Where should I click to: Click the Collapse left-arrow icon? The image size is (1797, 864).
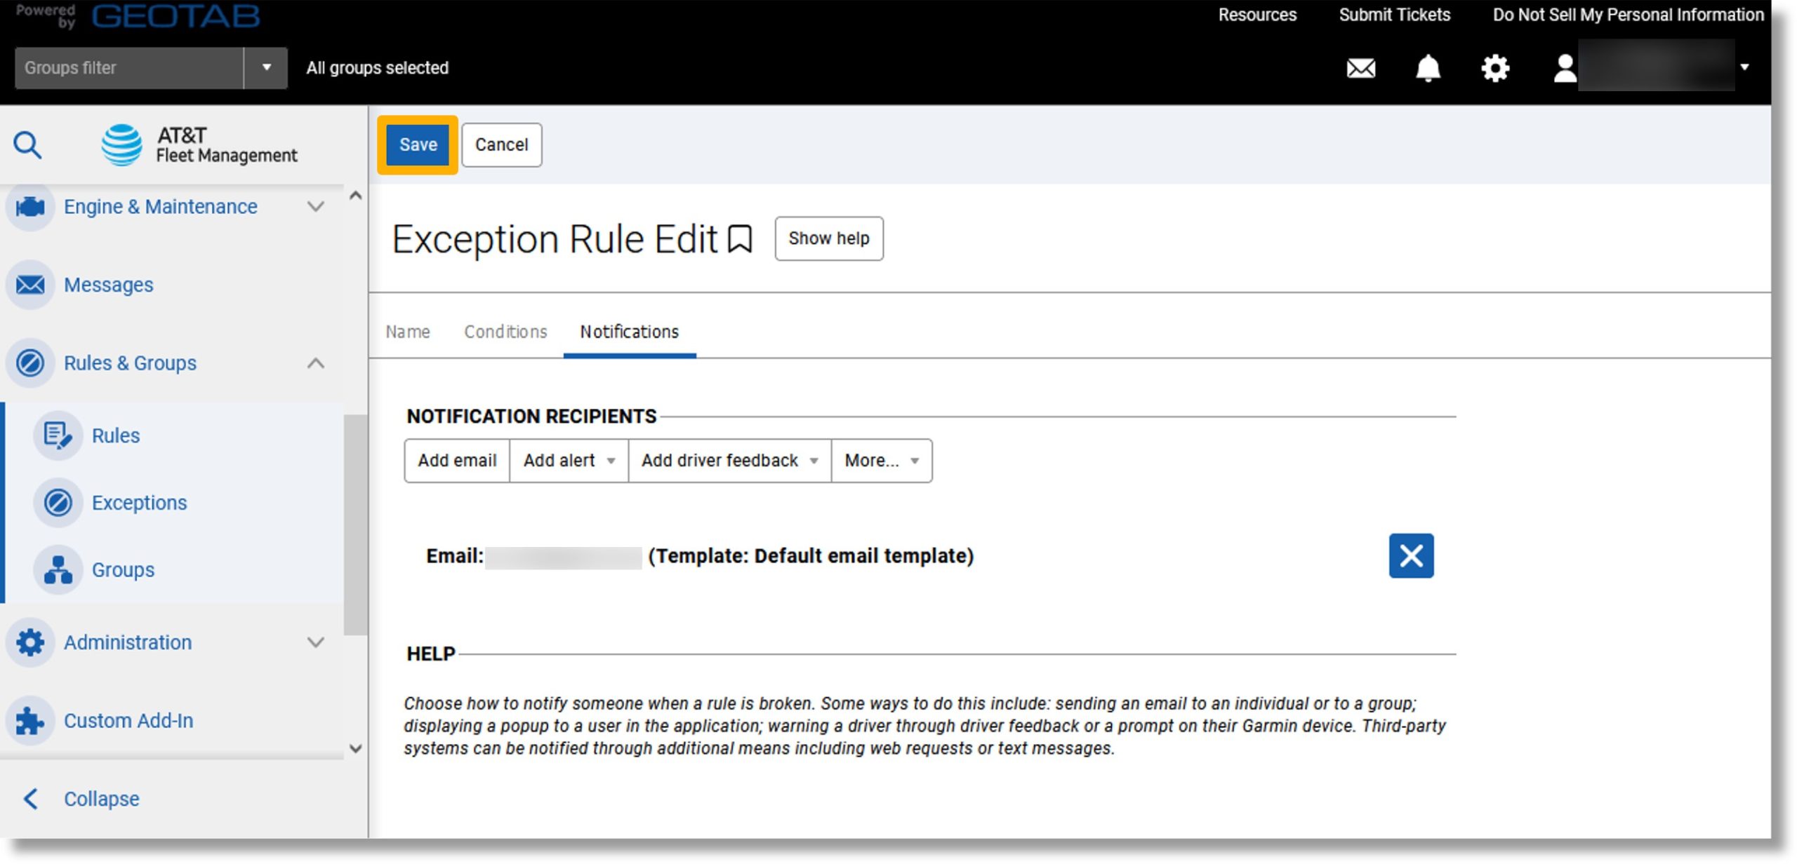pyautogui.click(x=30, y=799)
